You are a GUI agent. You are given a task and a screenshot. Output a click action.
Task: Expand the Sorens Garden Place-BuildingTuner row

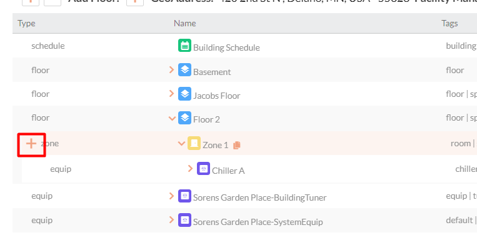point(171,196)
